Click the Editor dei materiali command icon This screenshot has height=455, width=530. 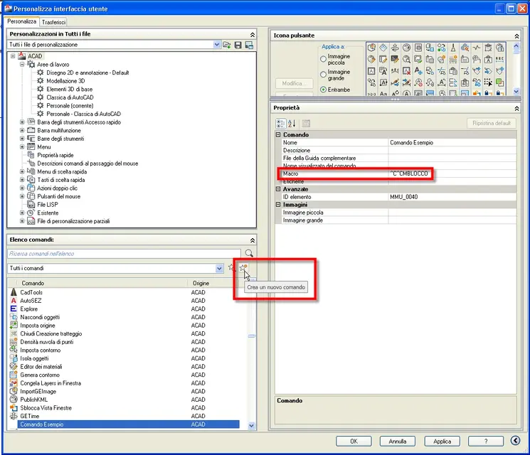point(14,367)
